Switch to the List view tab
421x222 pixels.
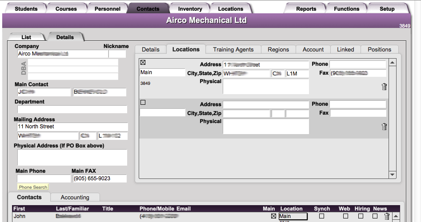[x=26, y=37]
